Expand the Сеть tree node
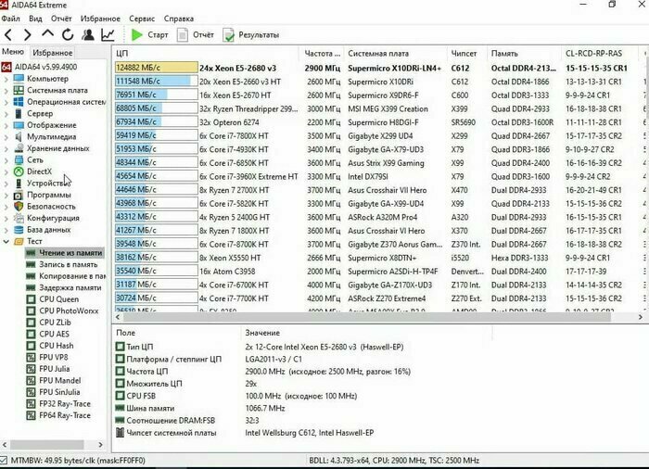Viewport: 649px width, 469px height. pyautogui.click(x=6, y=159)
